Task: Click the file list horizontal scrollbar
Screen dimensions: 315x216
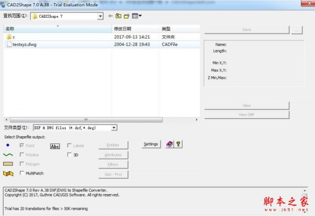Action: tap(86, 120)
